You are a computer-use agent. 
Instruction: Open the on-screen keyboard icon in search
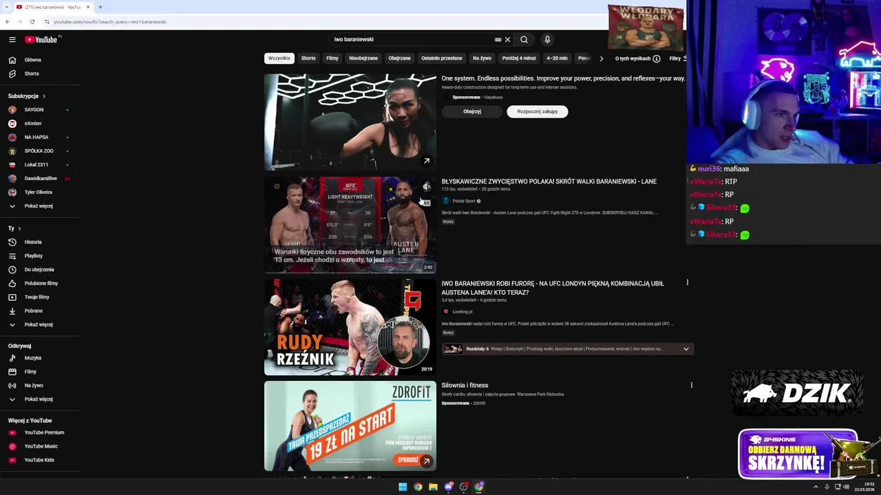(x=498, y=39)
